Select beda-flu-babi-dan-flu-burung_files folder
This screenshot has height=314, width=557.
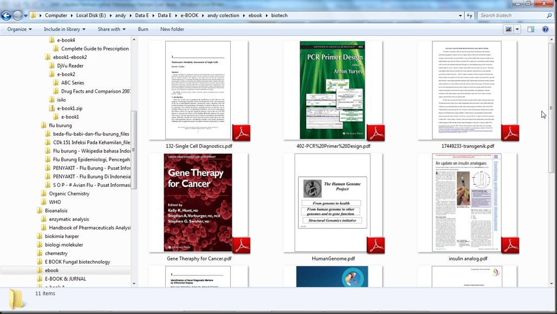[x=91, y=134]
